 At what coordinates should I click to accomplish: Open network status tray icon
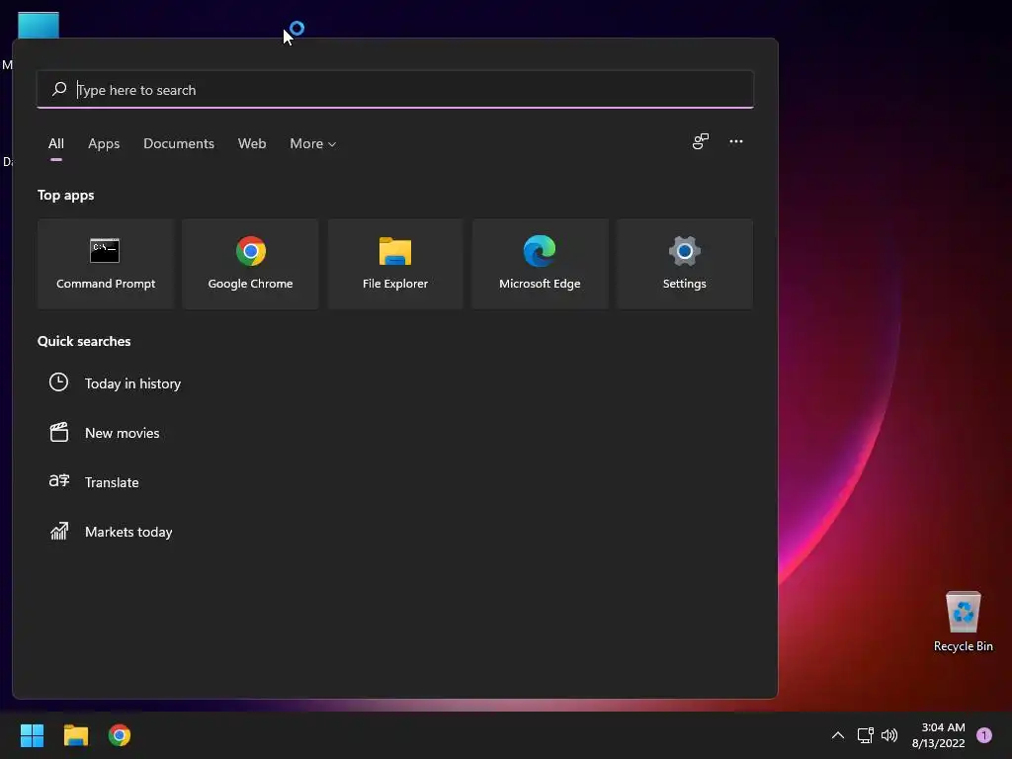click(865, 735)
